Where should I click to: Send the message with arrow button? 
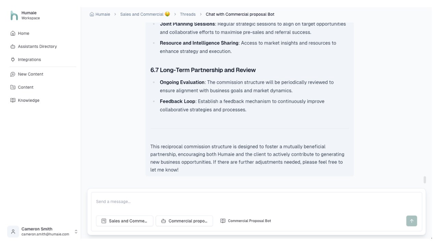pyautogui.click(x=412, y=221)
